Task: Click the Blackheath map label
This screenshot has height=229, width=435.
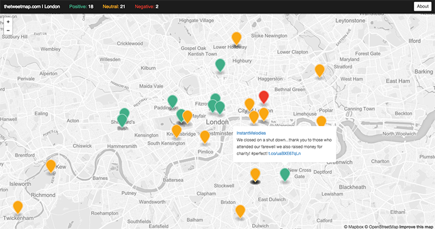Action: point(353,187)
